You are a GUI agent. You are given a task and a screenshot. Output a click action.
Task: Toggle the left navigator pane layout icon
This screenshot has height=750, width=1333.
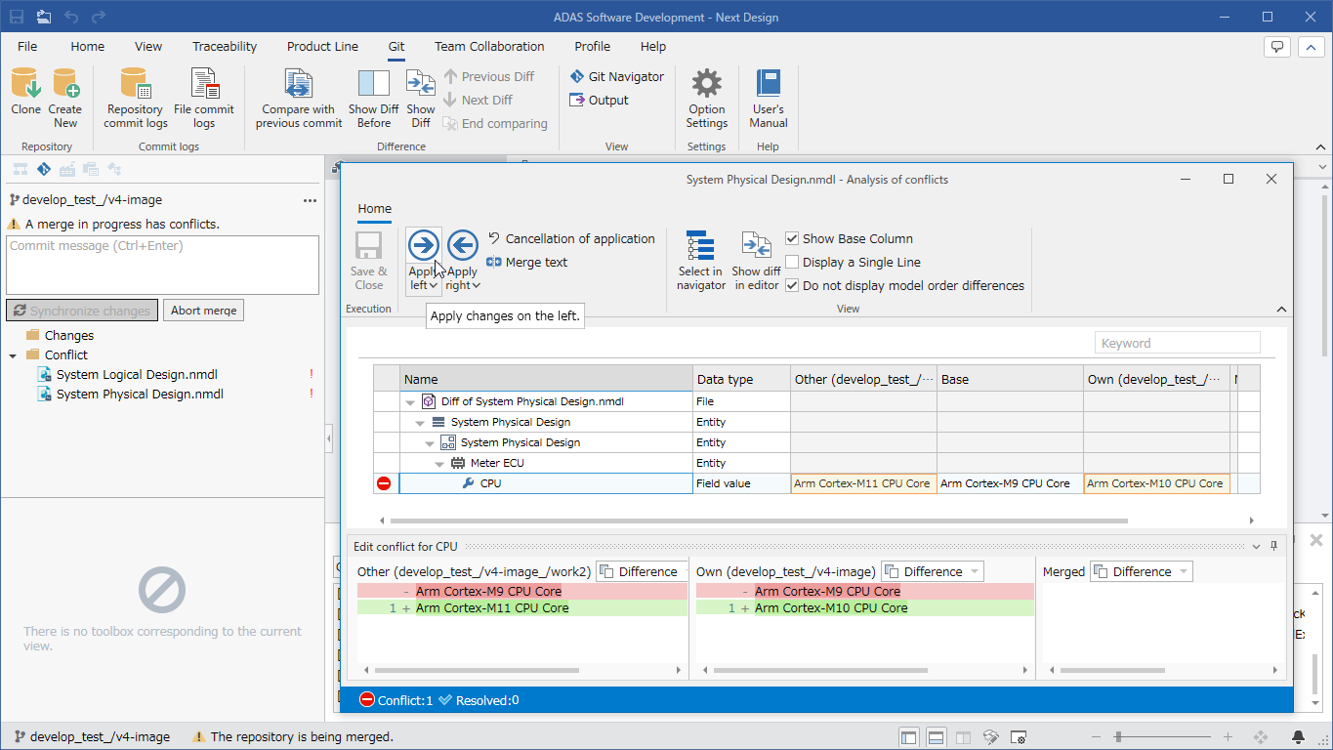pyautogui.click(x=908, y=737)
